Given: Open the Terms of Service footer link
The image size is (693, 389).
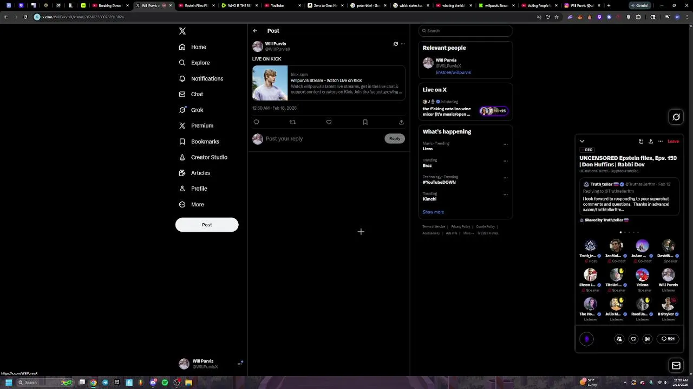Looking at the screenshot, I should (x=434, y=227).
